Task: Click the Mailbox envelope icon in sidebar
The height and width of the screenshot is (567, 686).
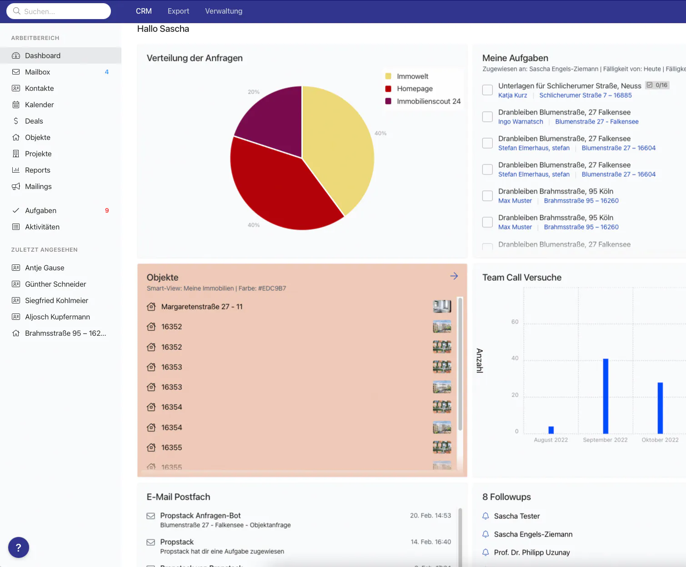Action: point(16,72)
